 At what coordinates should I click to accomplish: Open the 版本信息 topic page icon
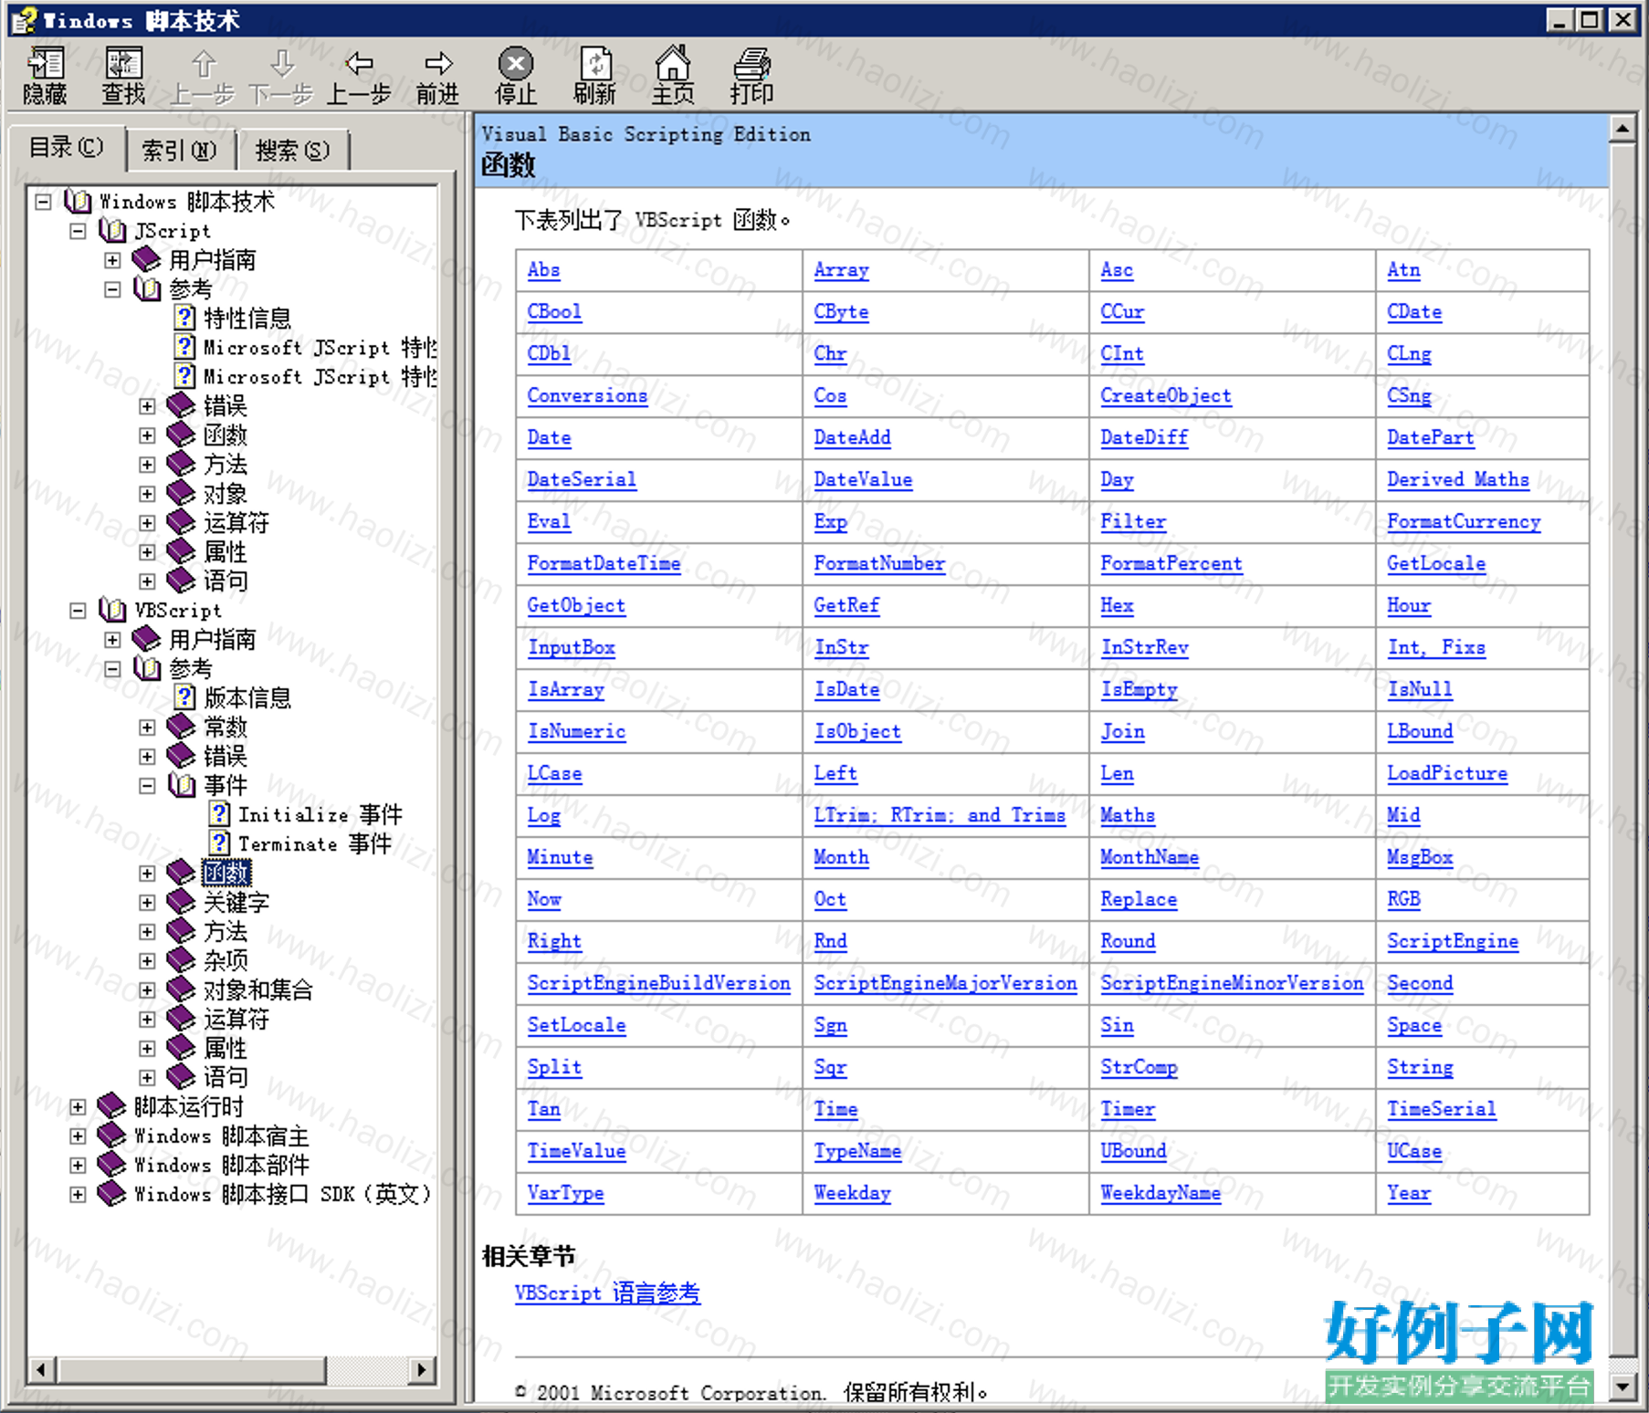point(185,697)
